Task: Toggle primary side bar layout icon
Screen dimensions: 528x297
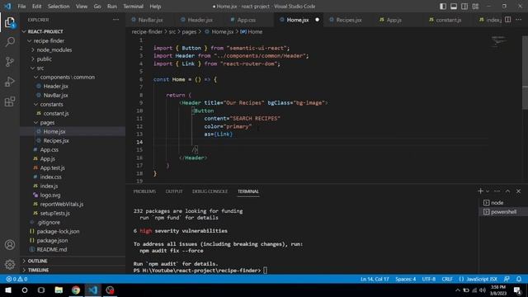Action: tap(443, 7)
